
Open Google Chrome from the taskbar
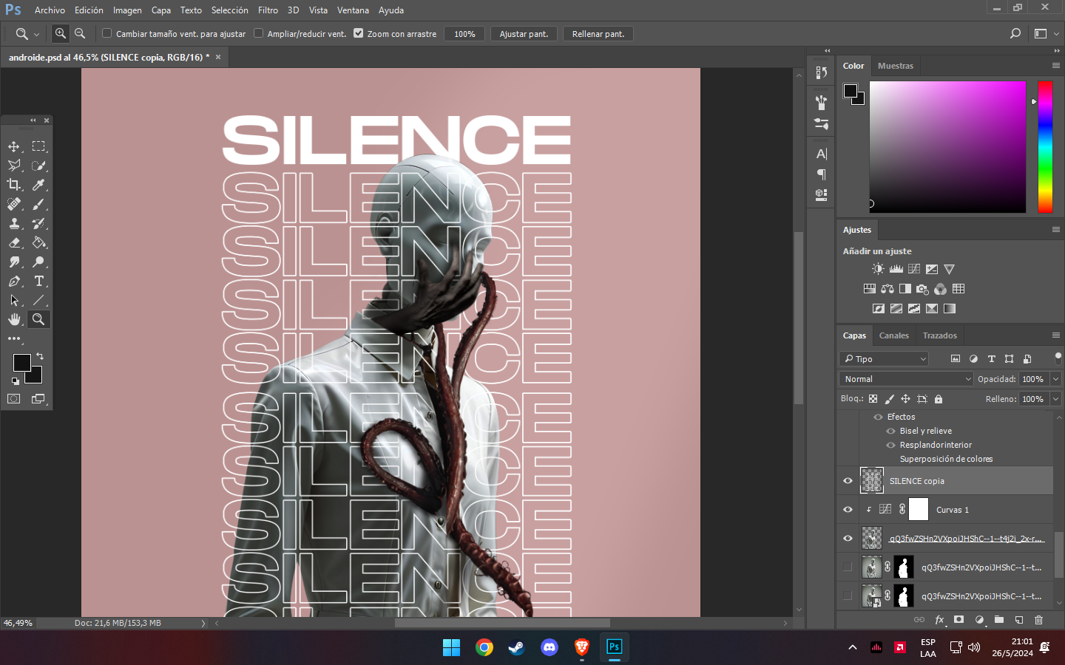click(484, 648)
